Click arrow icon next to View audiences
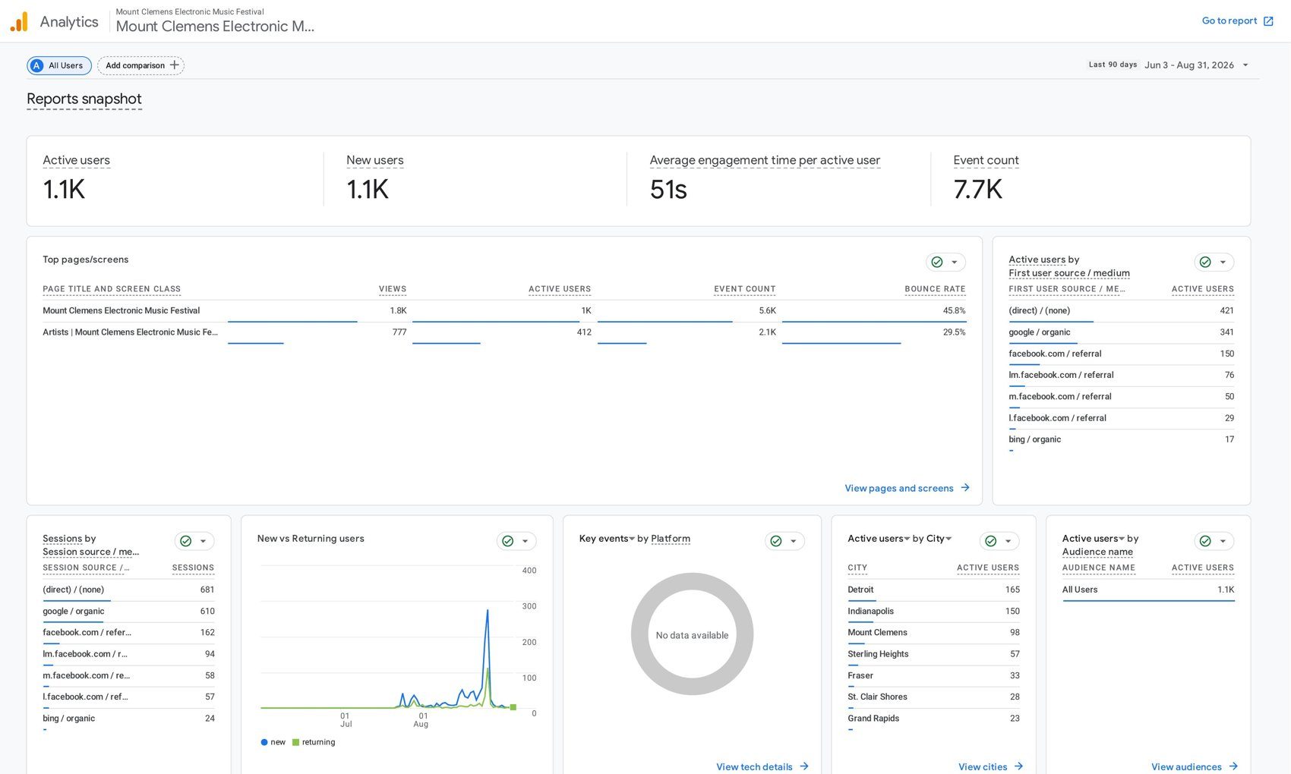Viewport: 1291px width, 774px height. (x=1233, y=766)
